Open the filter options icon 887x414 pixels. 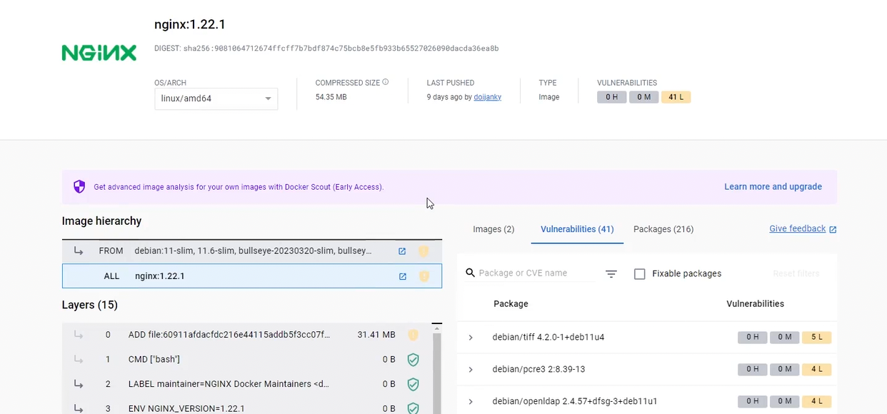point(611,274)
